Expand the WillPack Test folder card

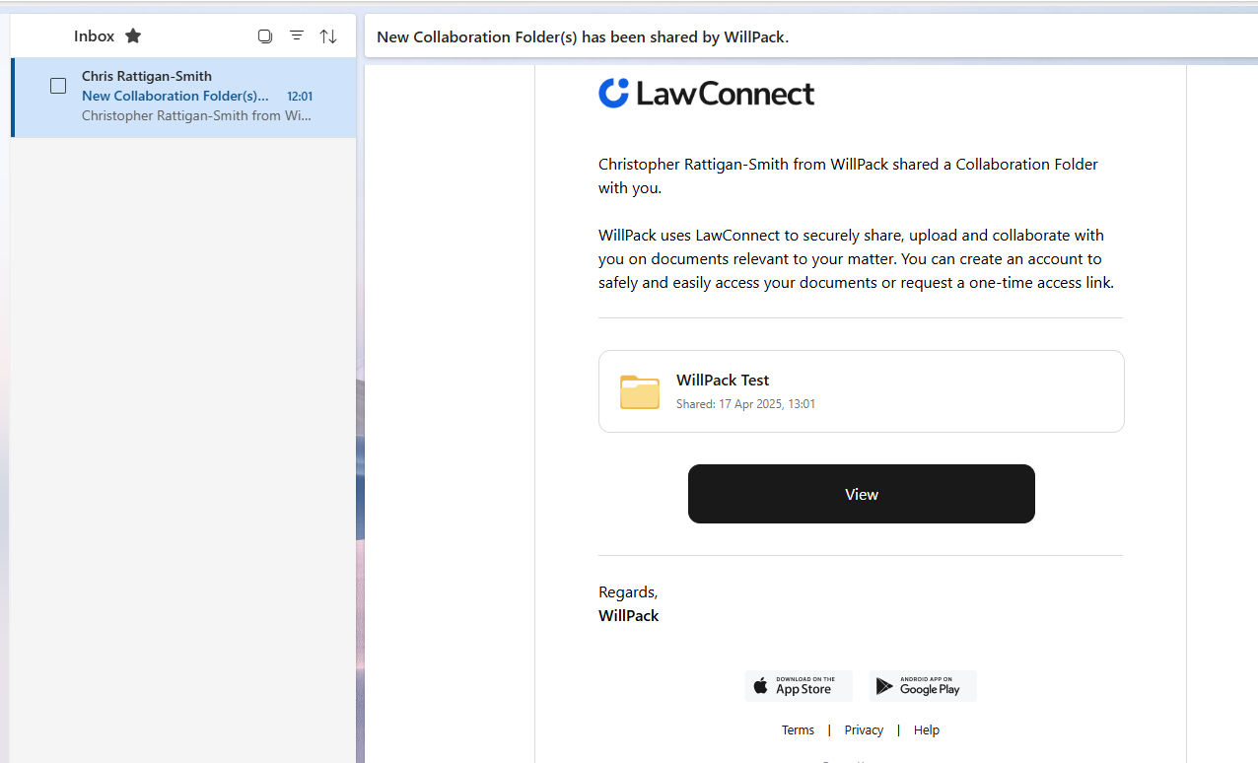pos(861,390)
